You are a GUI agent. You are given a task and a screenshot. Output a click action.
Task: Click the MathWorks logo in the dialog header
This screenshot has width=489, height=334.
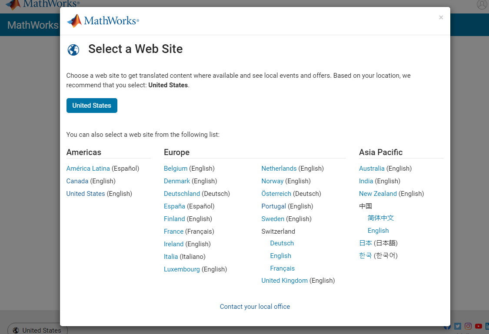[x=103, y=20]
